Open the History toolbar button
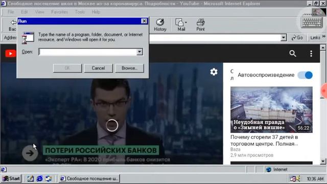The height and width of the screenshot is (184, 327). point(160,25)
